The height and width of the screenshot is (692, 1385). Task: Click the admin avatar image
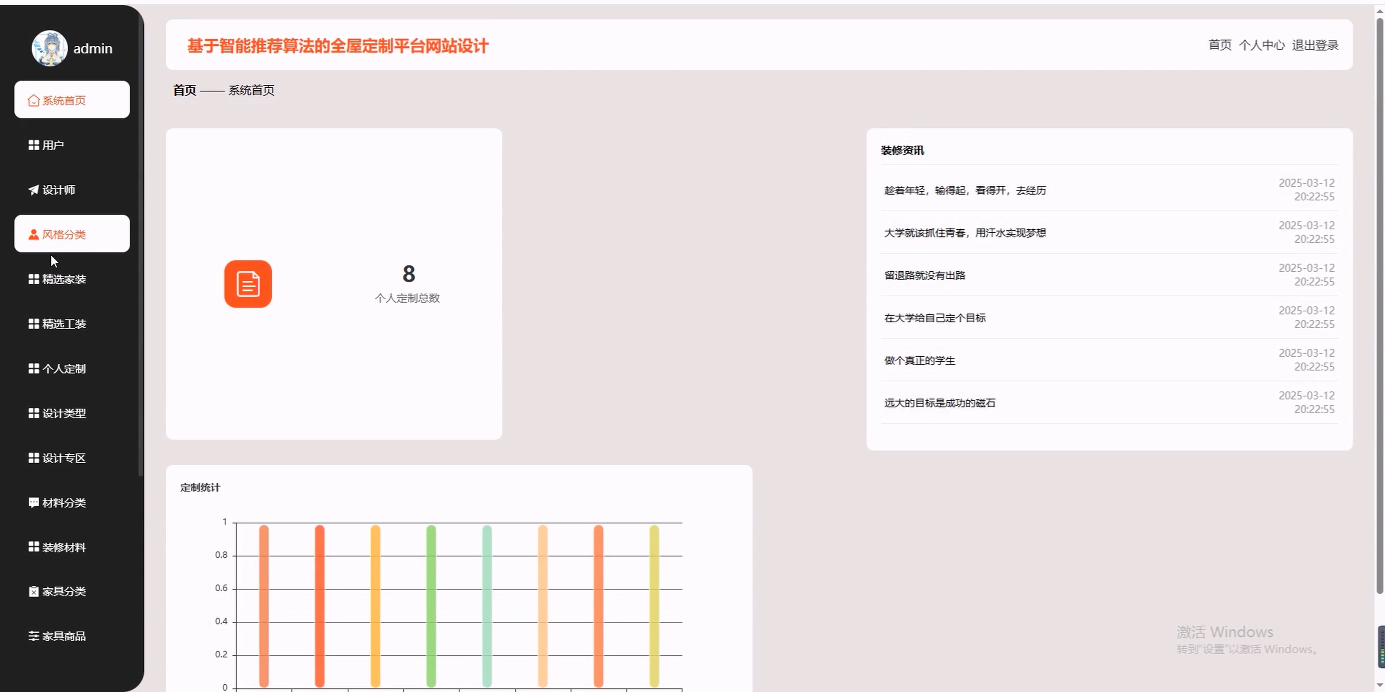(x=49, y=48)
